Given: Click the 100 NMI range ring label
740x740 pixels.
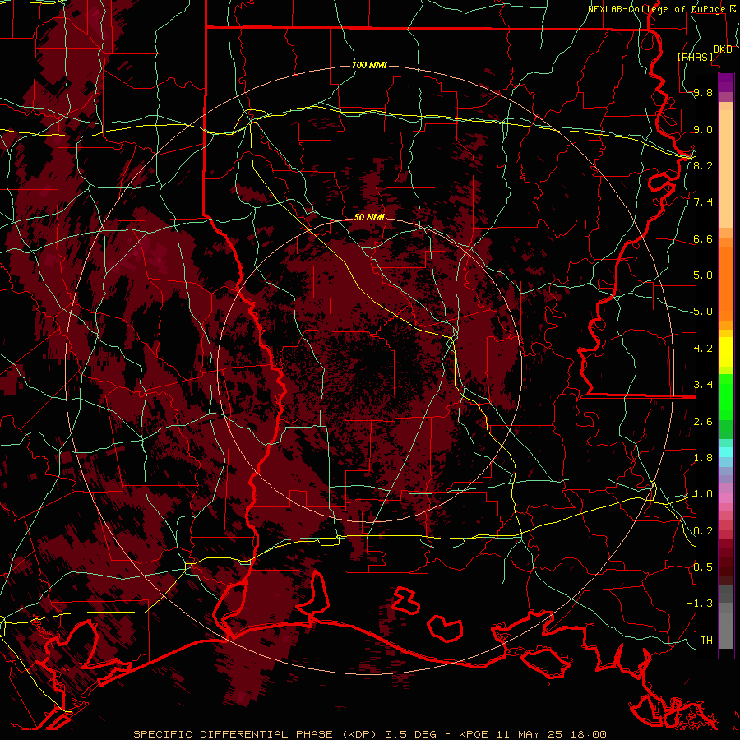Looking at the screenshot, I should tap(369, 65).
